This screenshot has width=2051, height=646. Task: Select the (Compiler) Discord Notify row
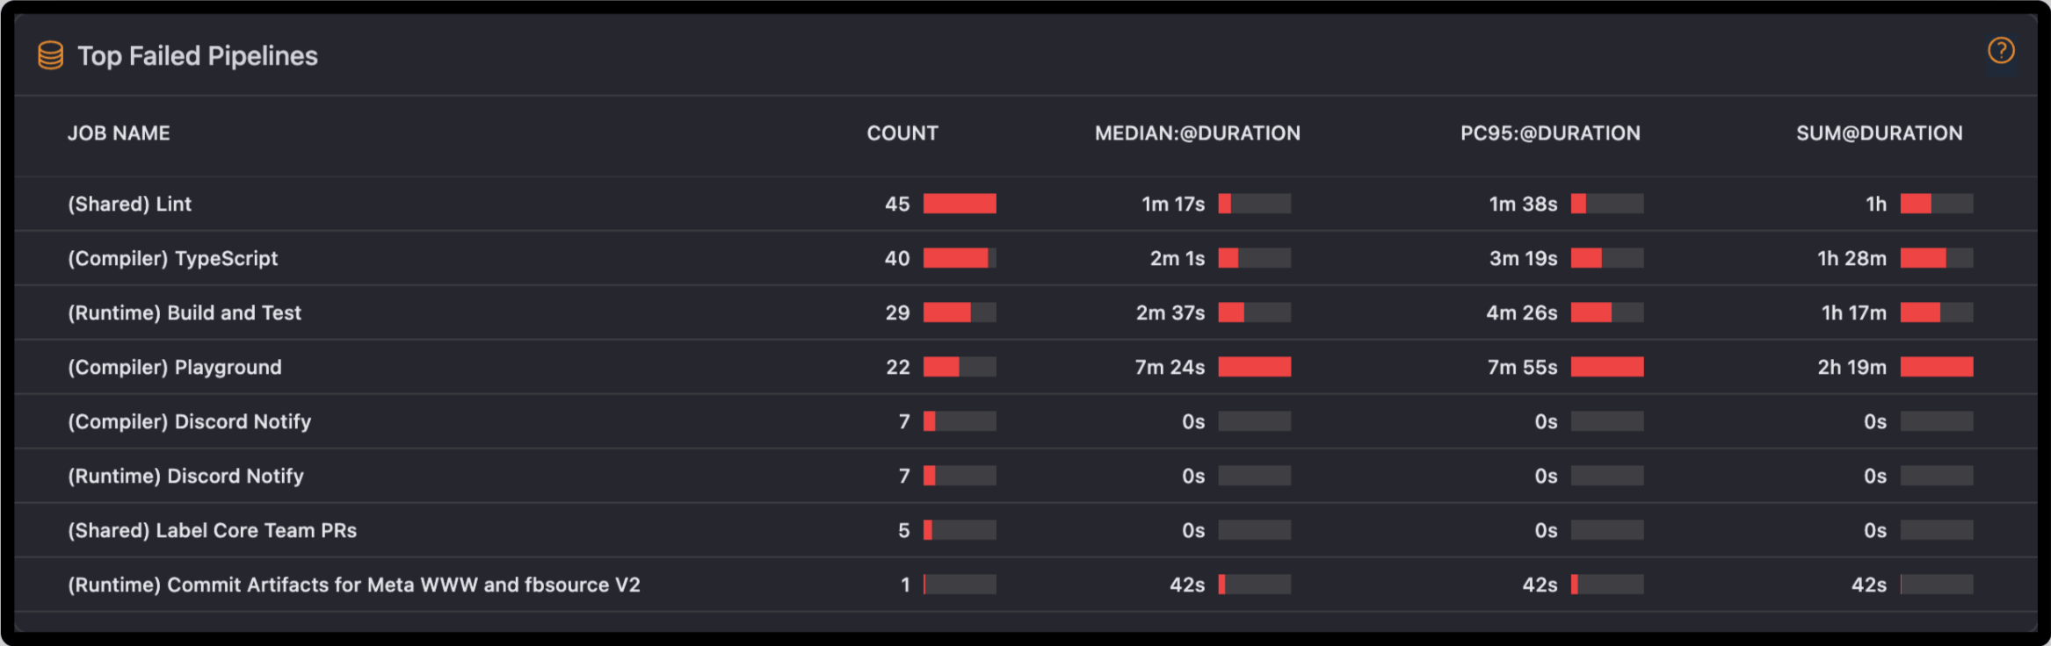click(190, 421)
